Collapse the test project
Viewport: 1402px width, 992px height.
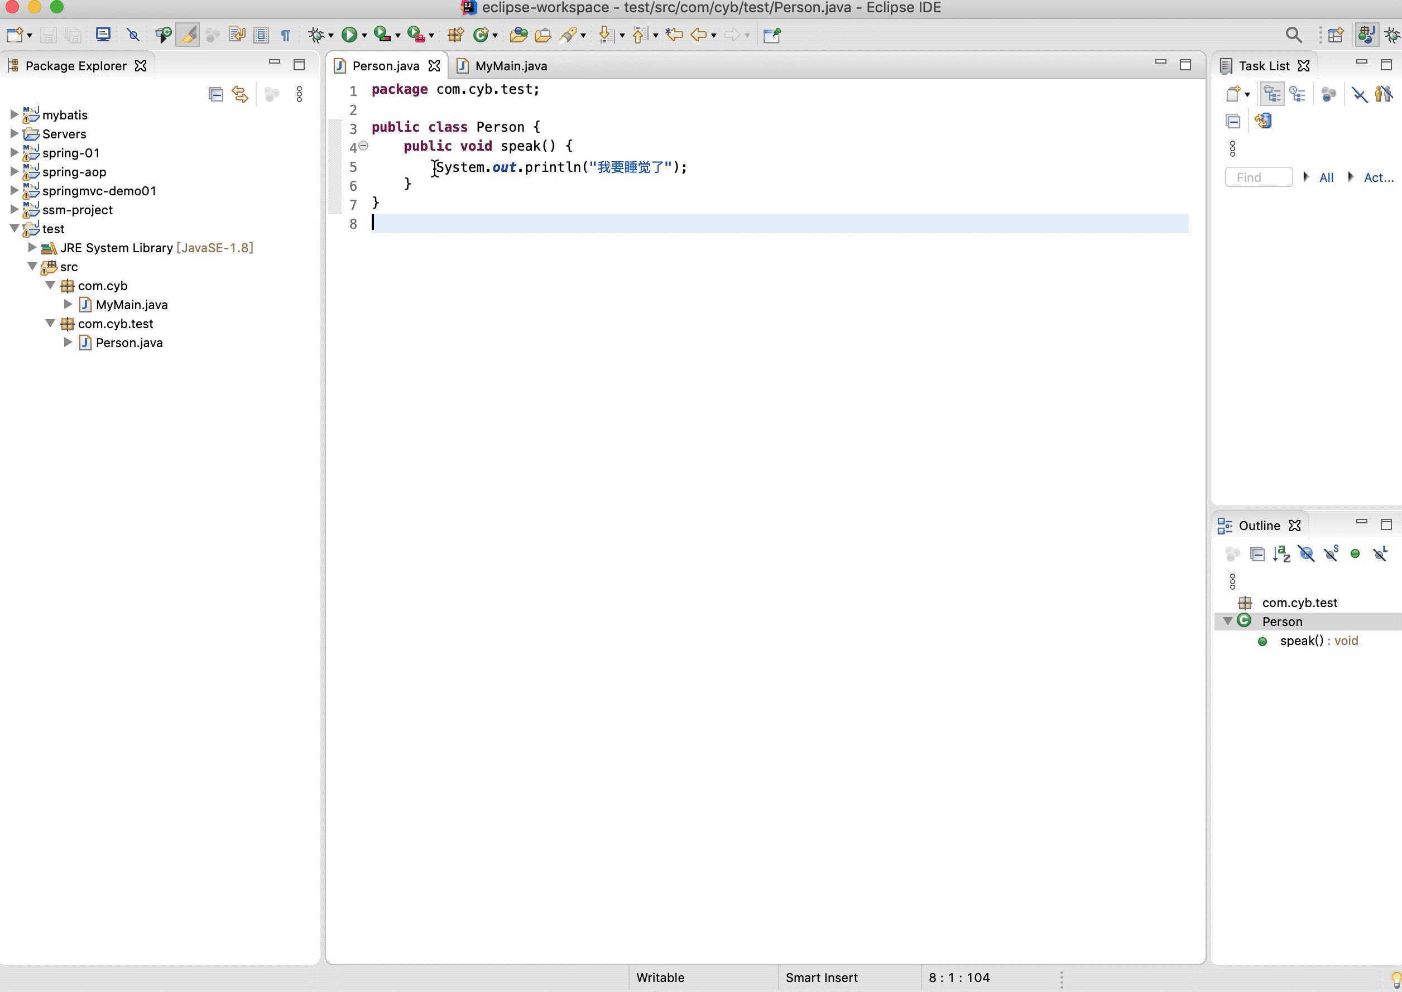click(x=14, y=228)
